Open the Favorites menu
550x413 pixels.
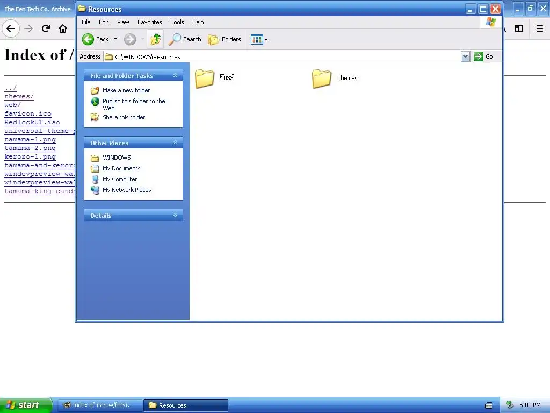pos(150,22)
